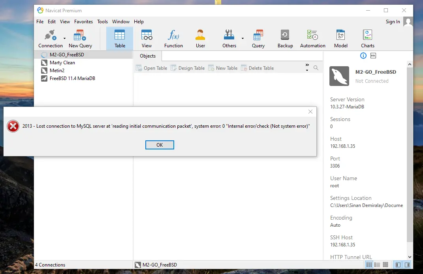Click Design Table button

point(188,68)
